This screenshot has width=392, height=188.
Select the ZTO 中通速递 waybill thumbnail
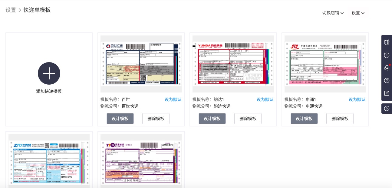click(x=49, y=162)
